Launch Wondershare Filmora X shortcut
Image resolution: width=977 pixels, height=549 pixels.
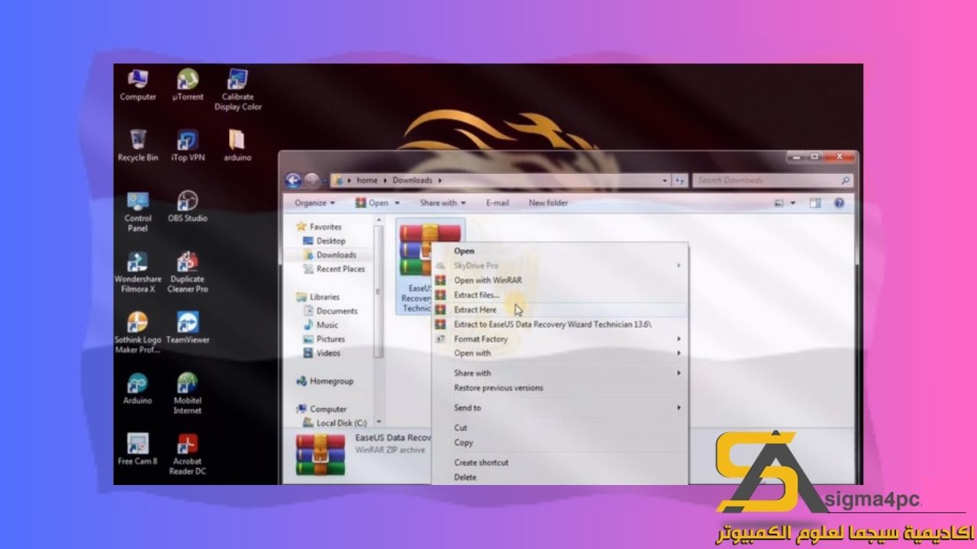tap(138, 272)
